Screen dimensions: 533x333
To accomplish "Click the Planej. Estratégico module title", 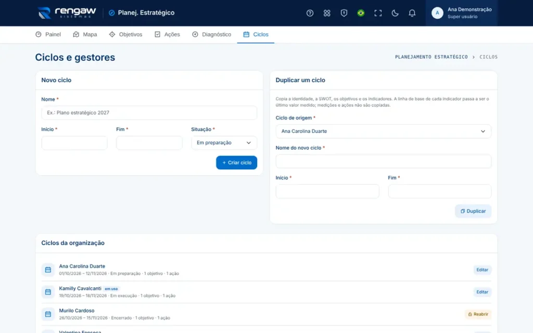I will coord(146,13).
